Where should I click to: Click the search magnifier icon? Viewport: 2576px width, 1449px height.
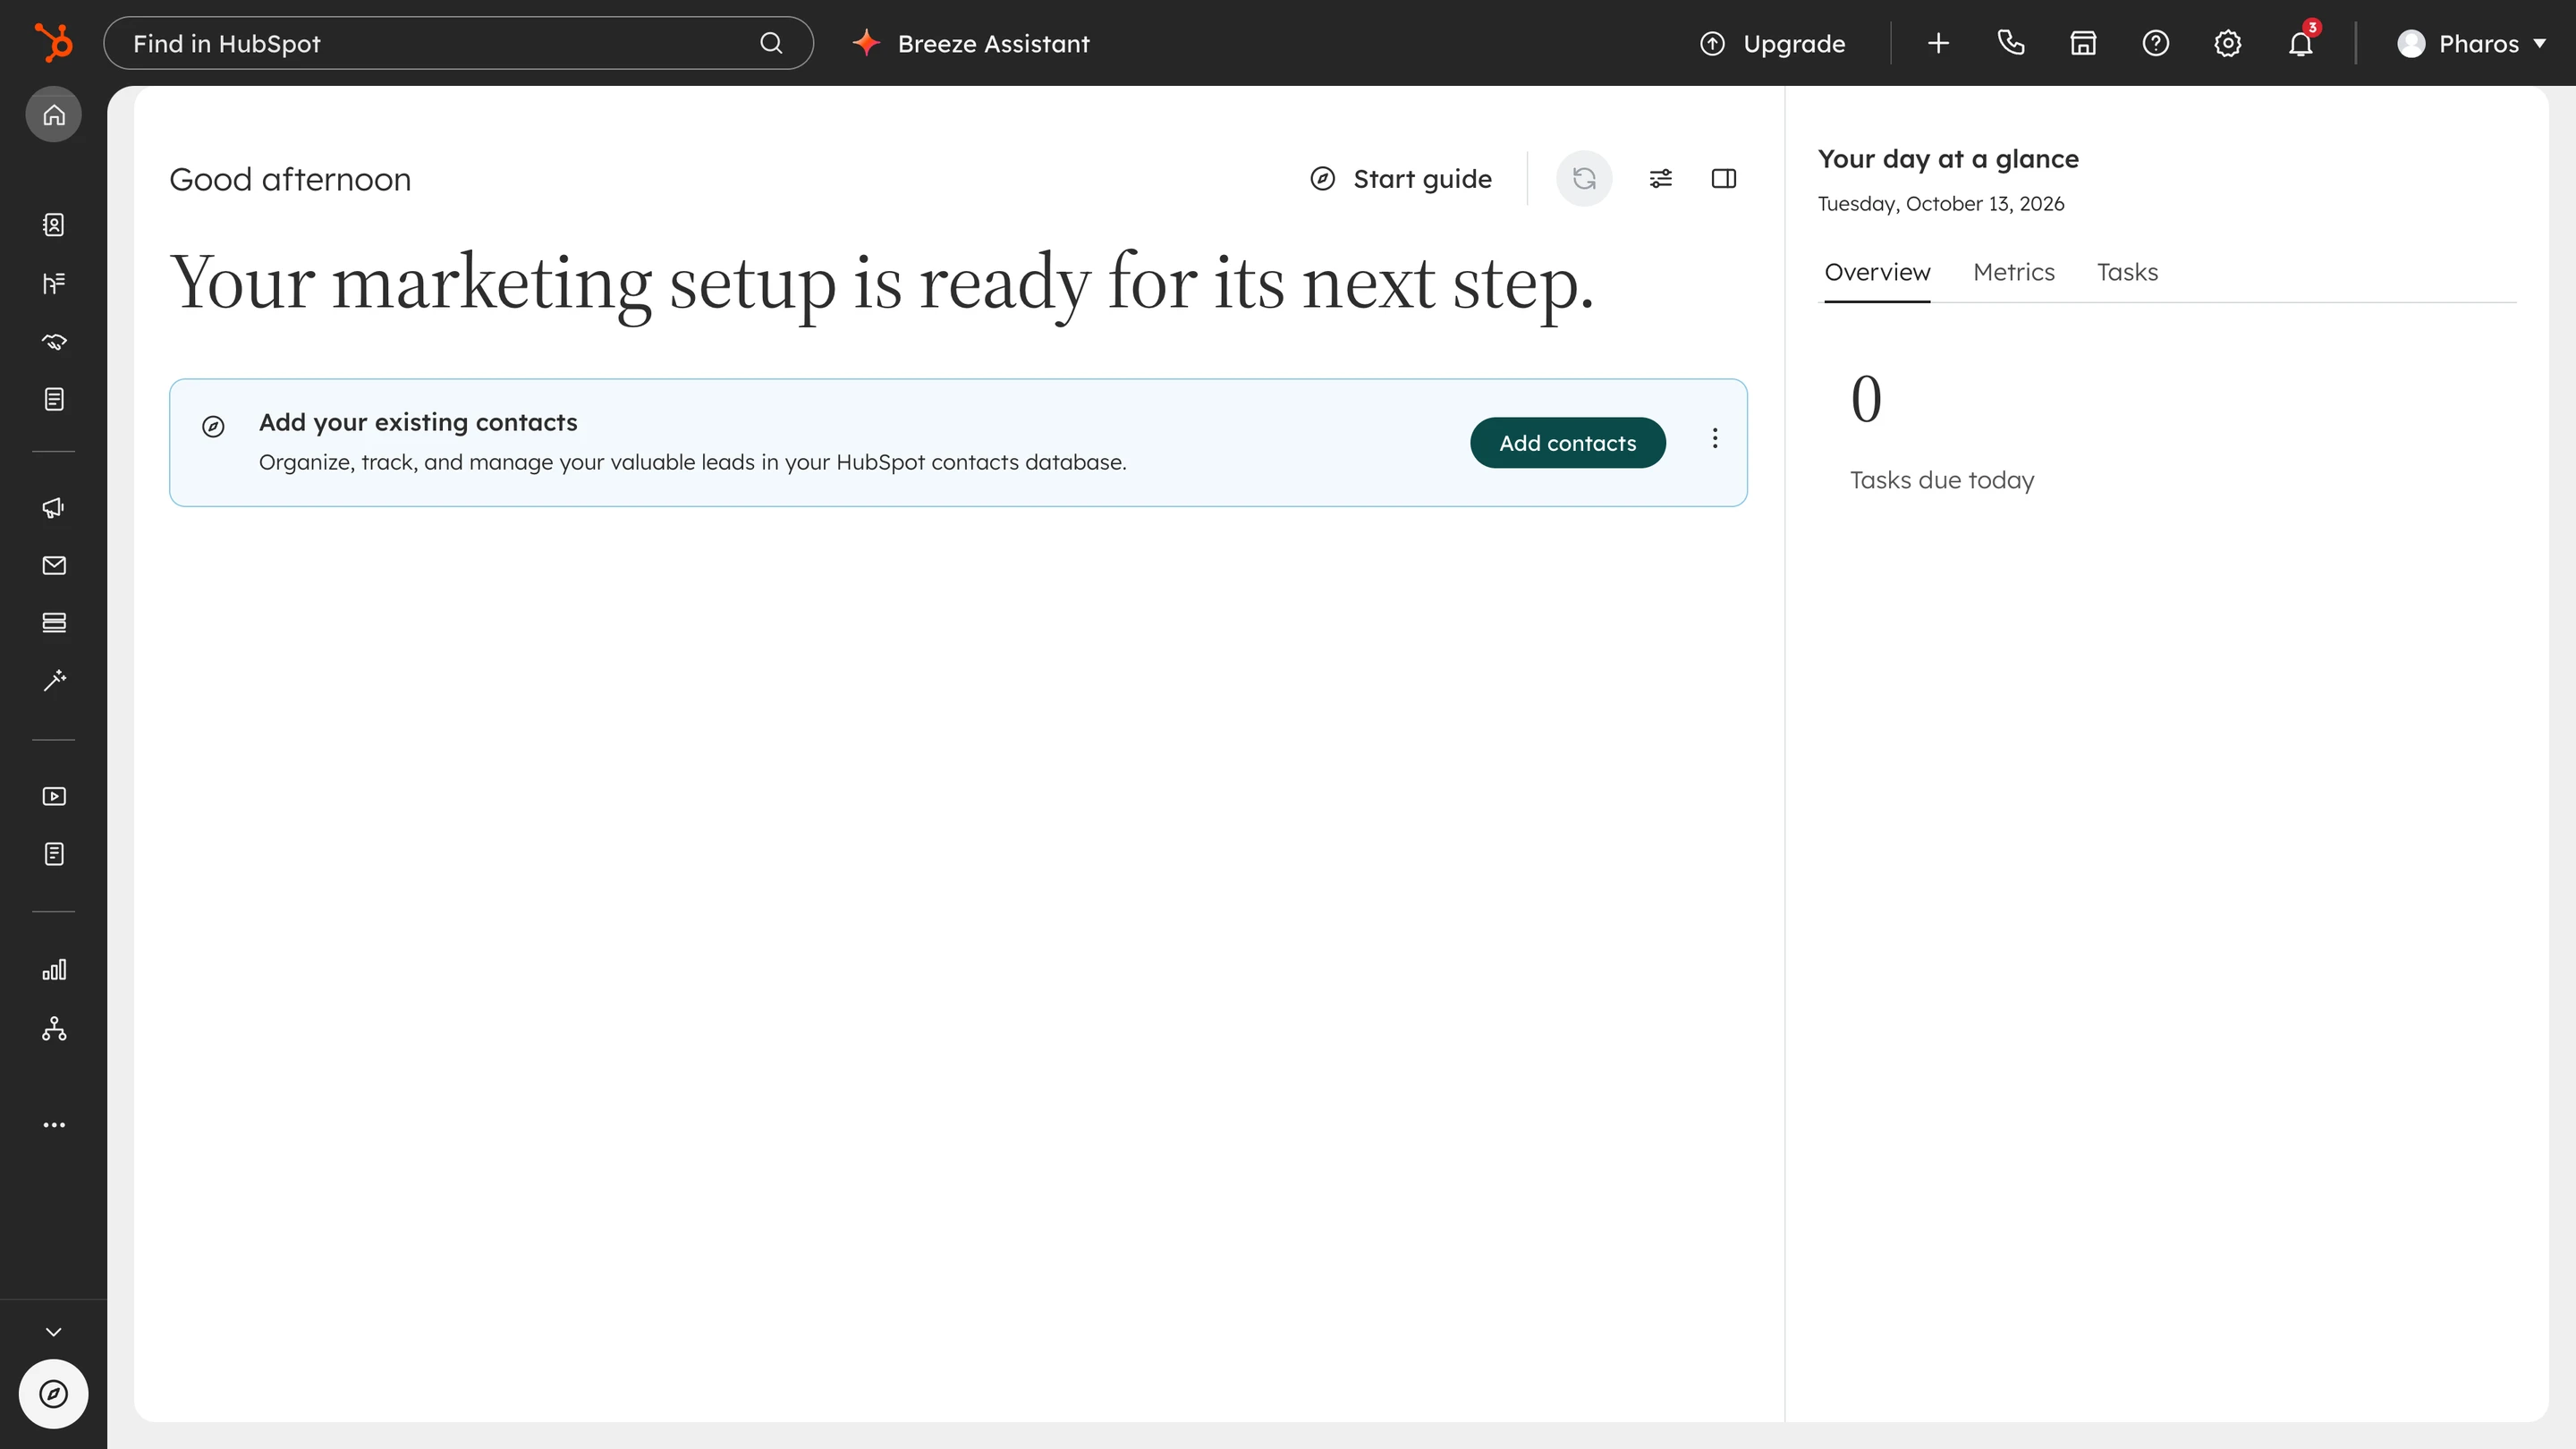771,43
